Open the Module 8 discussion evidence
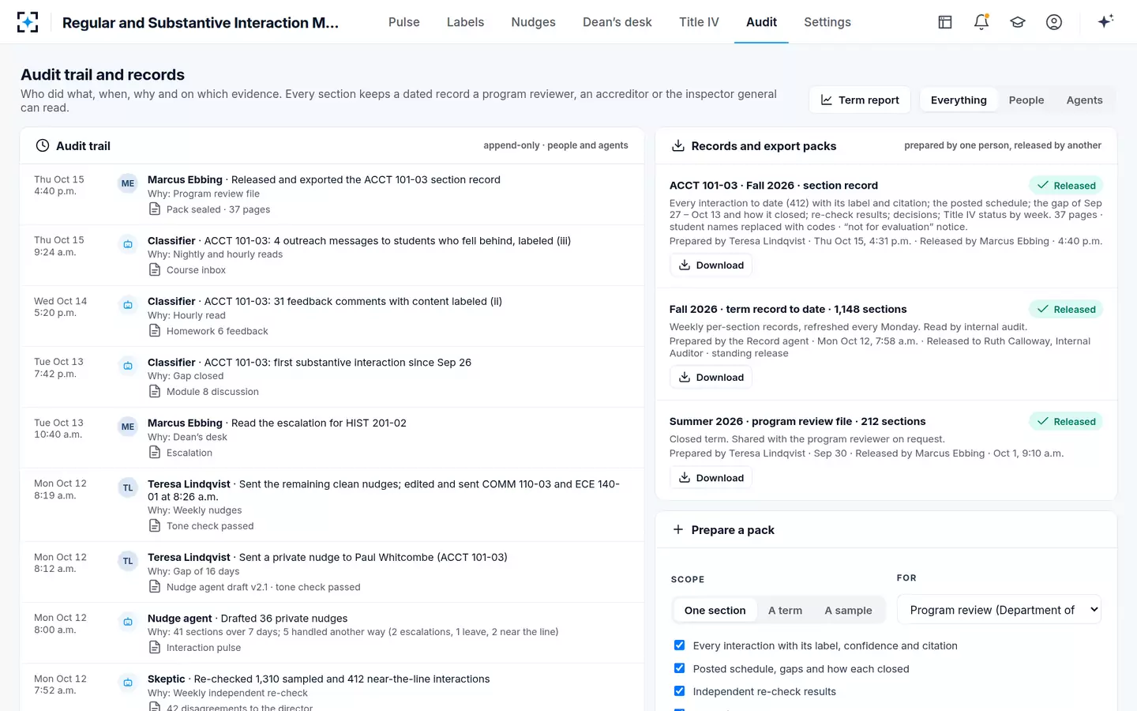Screen dimensions: 1137x711 point(204,392)
